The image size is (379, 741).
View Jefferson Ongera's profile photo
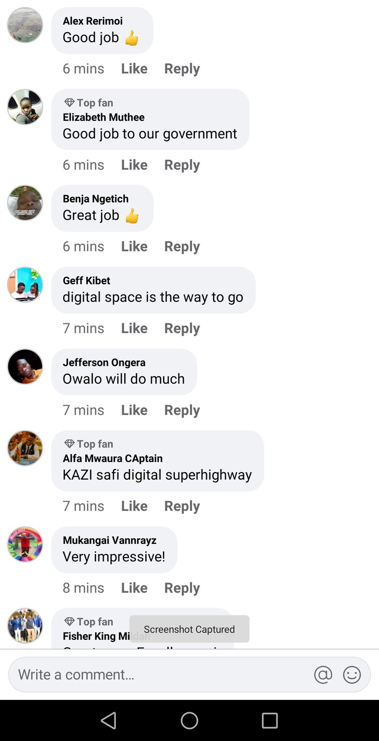tap(25, 366)
